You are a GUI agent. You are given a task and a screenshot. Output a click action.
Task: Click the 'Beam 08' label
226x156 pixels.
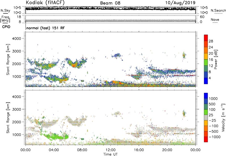click(110, 3)
